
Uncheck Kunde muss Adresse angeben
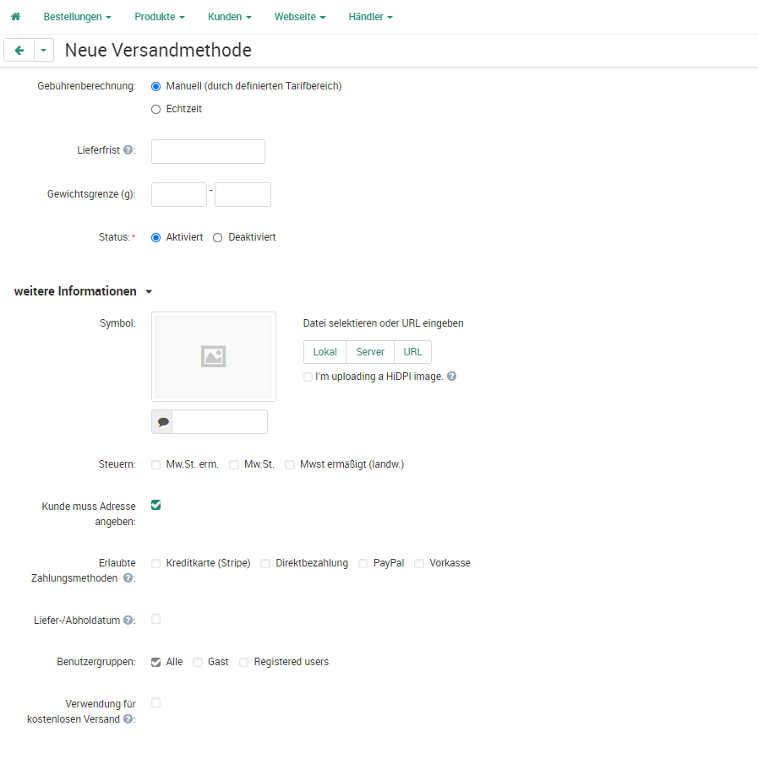point(155,505)
